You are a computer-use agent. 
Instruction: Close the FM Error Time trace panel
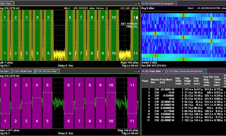point(139,71)
